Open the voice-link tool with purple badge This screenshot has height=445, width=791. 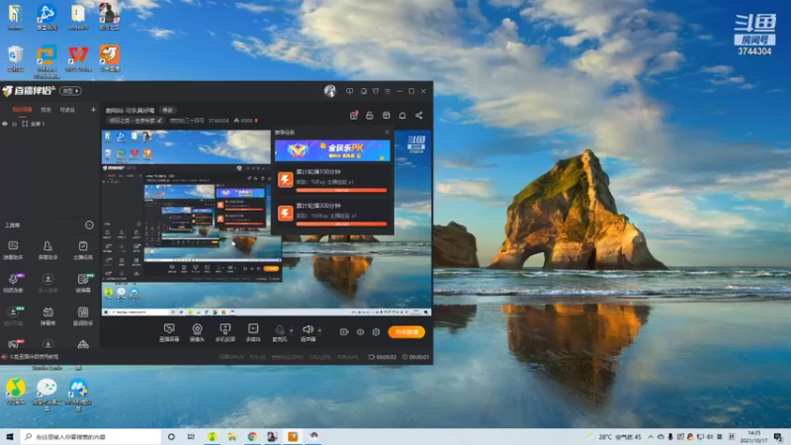13,283
